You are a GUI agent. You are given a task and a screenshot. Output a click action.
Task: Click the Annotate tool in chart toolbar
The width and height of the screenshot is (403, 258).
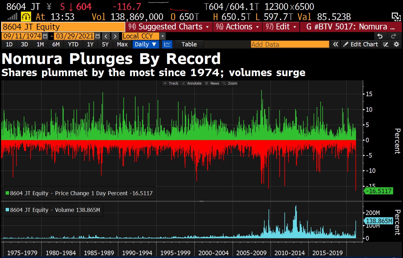192,83
